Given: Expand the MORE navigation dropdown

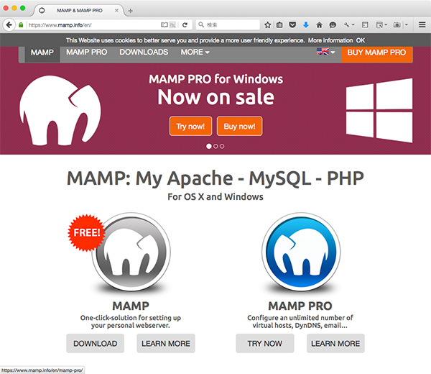Looking at the screenshot, I should [x=195, y=52].
